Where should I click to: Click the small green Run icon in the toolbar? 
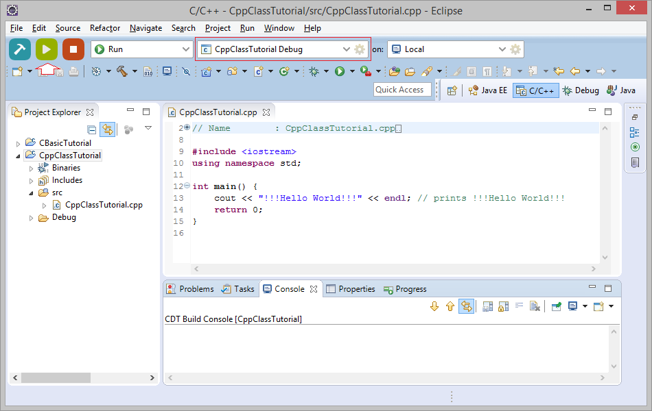tap(340, 71)
